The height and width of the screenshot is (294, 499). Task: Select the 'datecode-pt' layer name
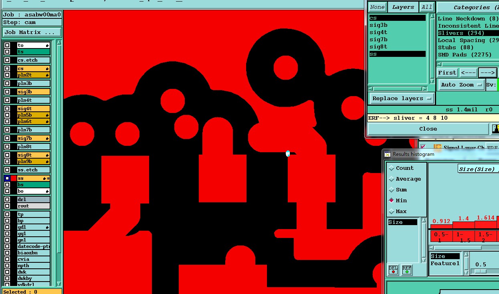pos(34,246)
